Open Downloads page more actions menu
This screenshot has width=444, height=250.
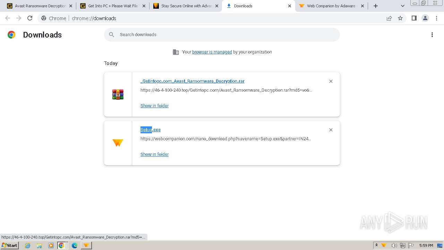[432, 35]
